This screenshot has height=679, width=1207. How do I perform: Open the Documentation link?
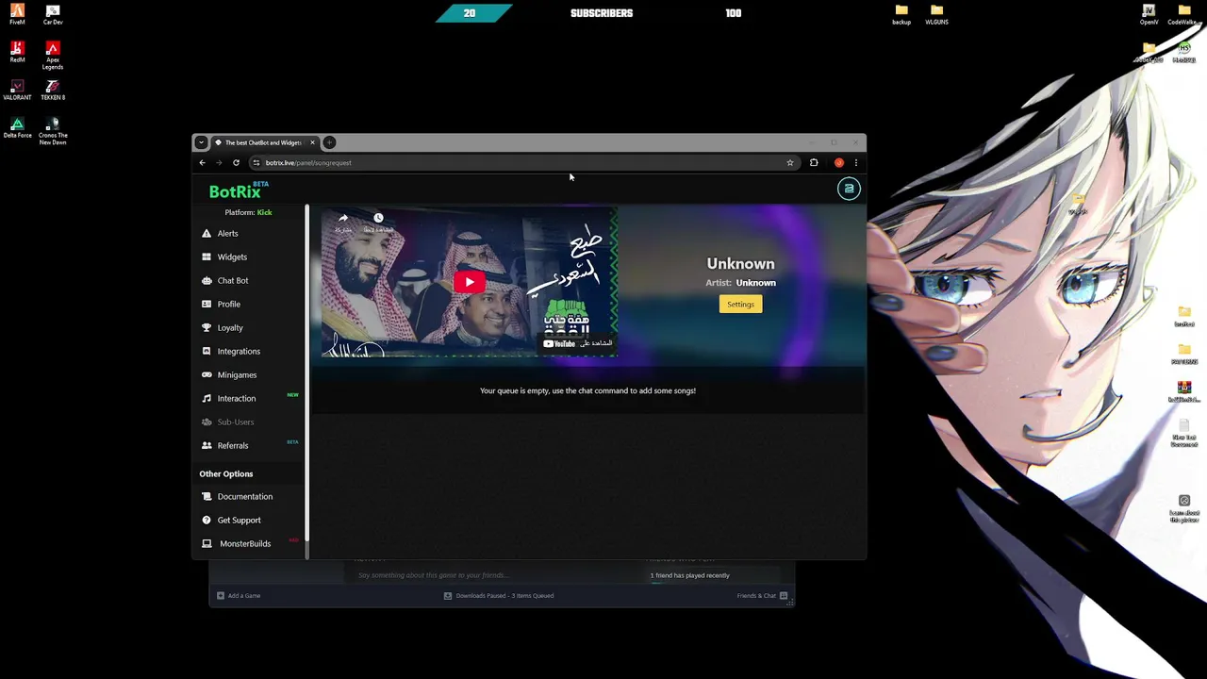[245, 496]
